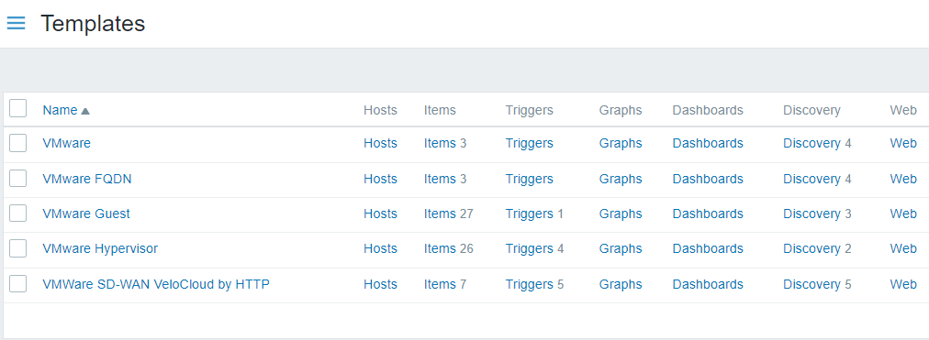Click the Hosts column header
Viewport: 929px width, 340px height.
pyautogui.click(x=380, y=110)
